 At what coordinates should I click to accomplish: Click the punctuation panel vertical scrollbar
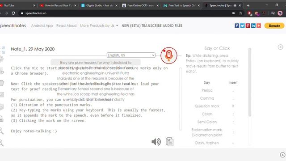pyautogui.click(x=250, y=82)
